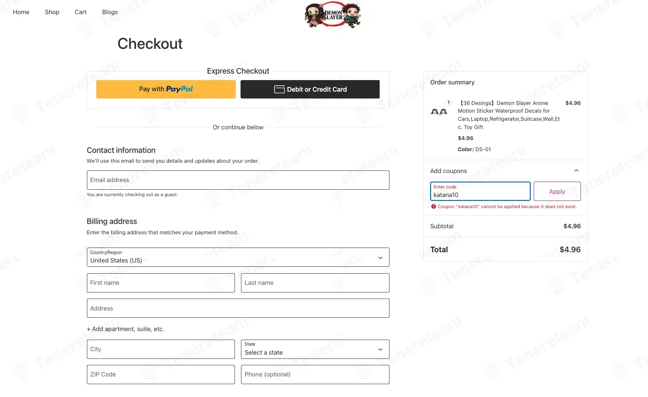
Task: Click the Last name field
Action: pos(315,283)
